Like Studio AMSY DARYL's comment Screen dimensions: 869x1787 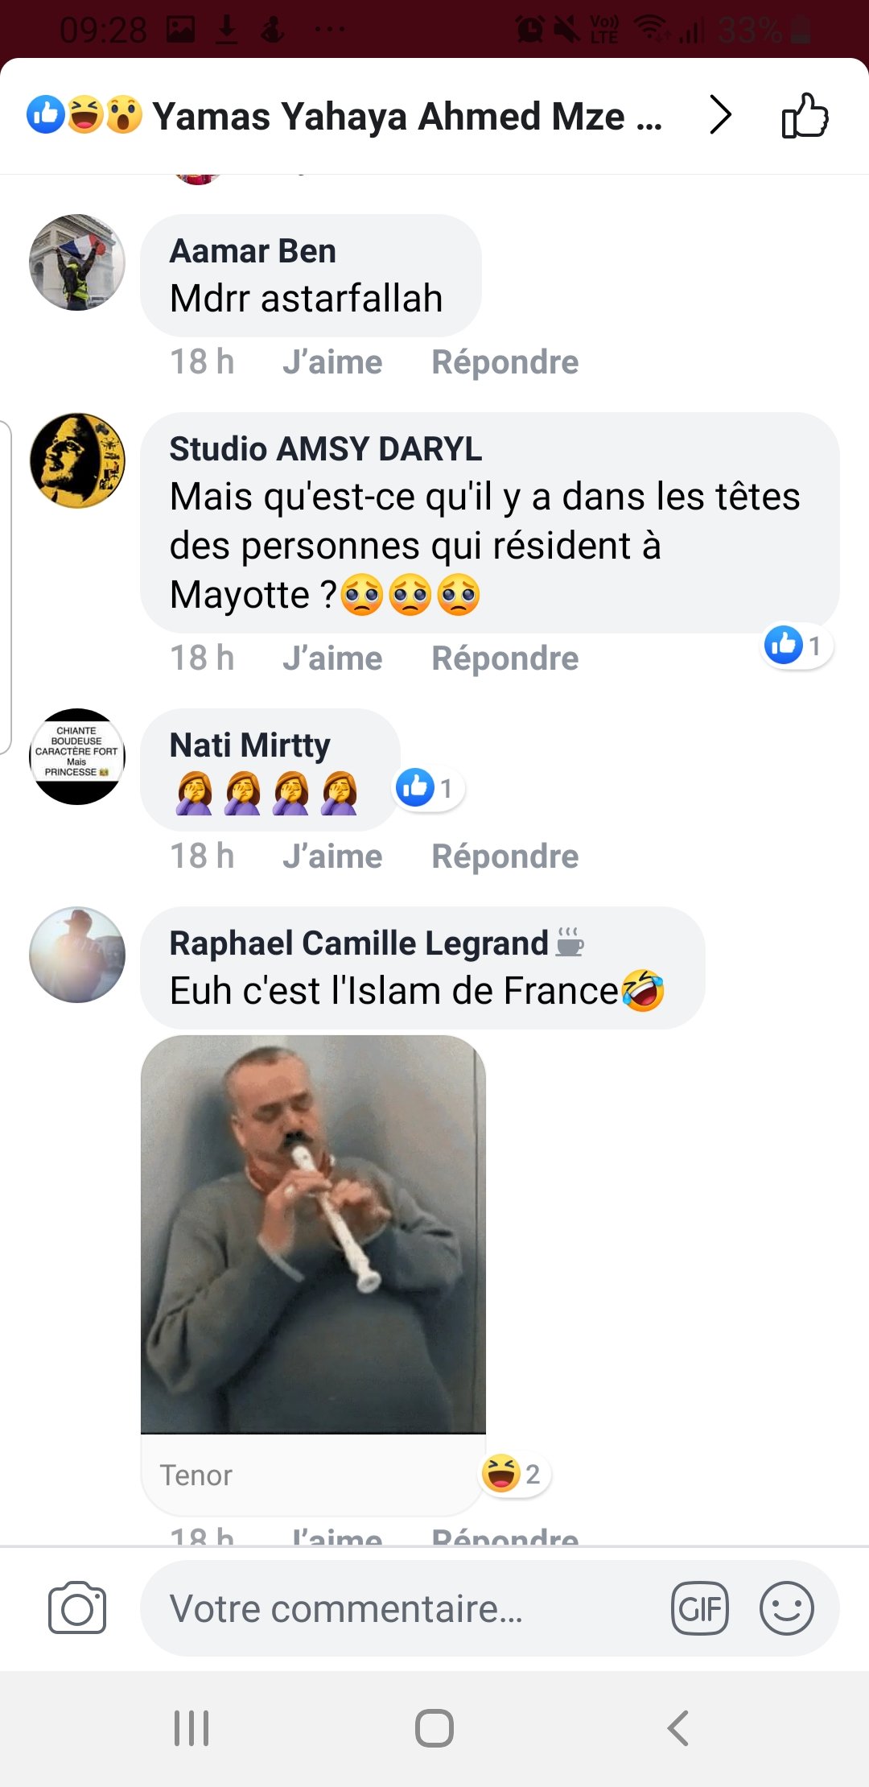[x=332, y=658]
